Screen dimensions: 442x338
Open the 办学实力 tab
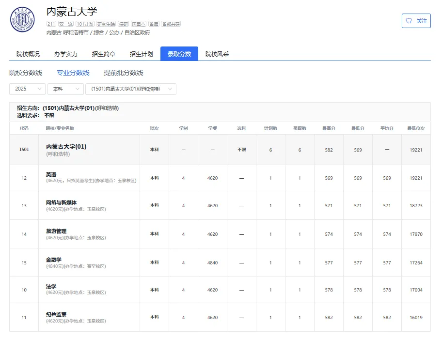66,54
